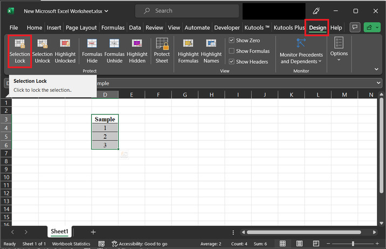Click the Formulas Hide icon

pyautogui.click(x=92, y=51)
